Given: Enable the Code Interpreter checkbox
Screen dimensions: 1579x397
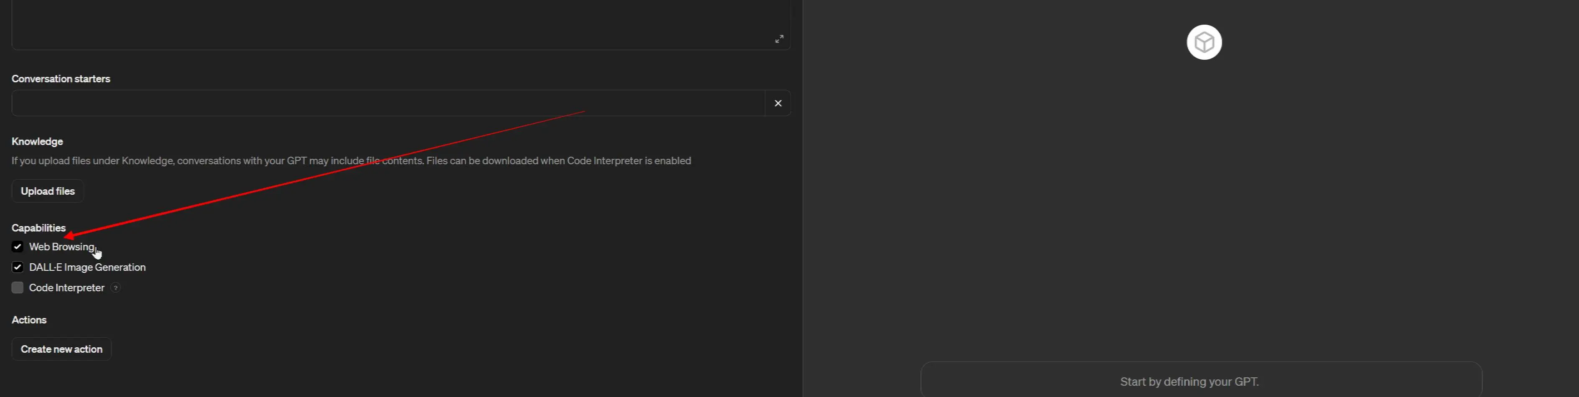Looking at the screenshot, I should pos(17,288).
